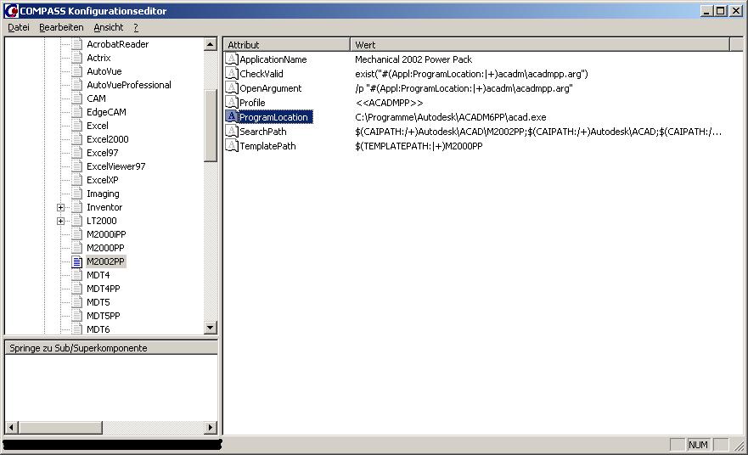Click the Imaging document icon
Image resolution: width=748 pixels, height=455 pixels.
click(x=77, y=194)
